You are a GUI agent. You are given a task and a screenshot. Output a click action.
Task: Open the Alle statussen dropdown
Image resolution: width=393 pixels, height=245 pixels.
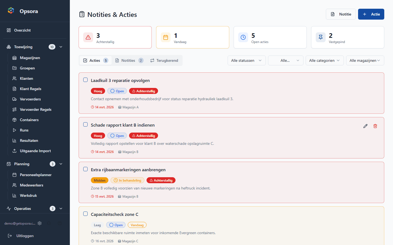(246, 60)
